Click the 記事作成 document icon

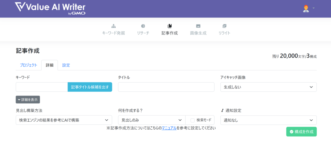[169, 26]
